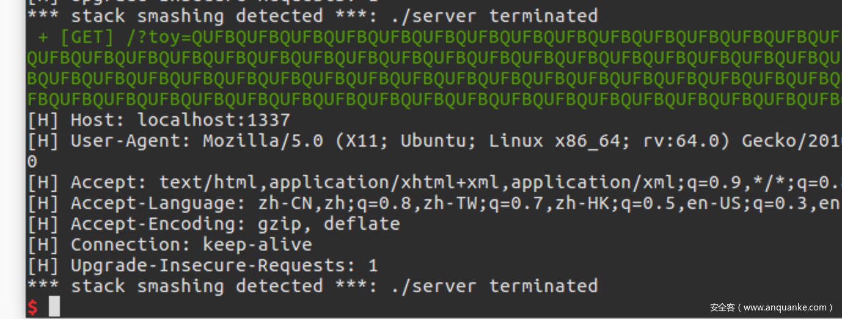Click the "gzip, deflate" encoding value

coord(329,224)
